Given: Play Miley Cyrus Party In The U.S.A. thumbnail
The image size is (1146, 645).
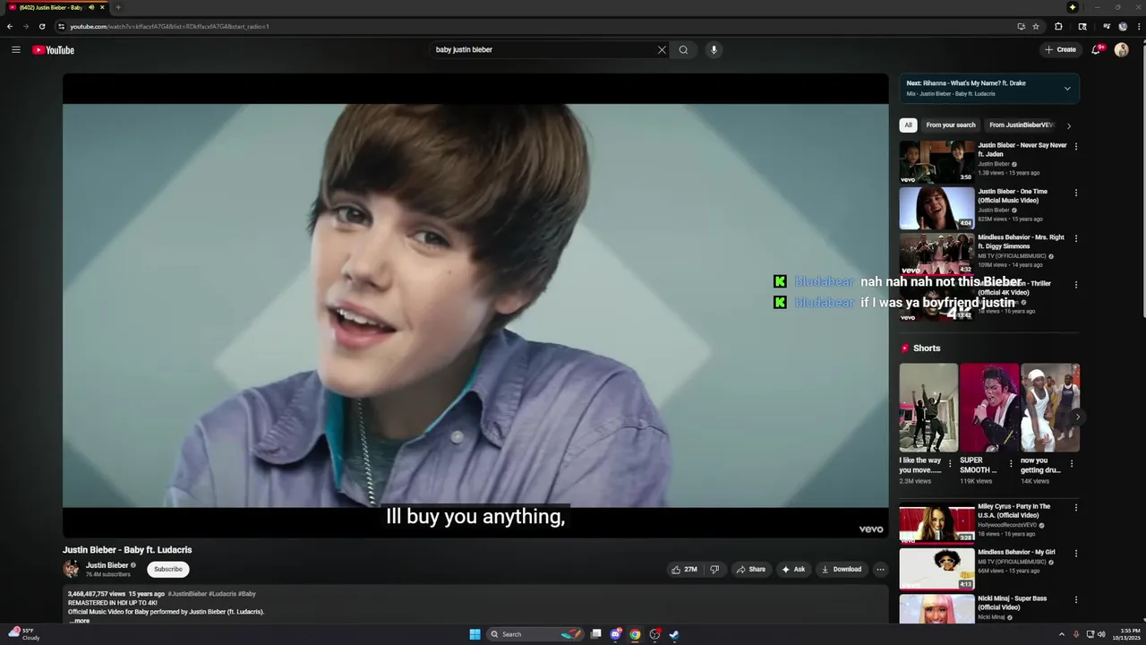Looking at the screenshot, I should pyautogui.click(x=936, y=523).
